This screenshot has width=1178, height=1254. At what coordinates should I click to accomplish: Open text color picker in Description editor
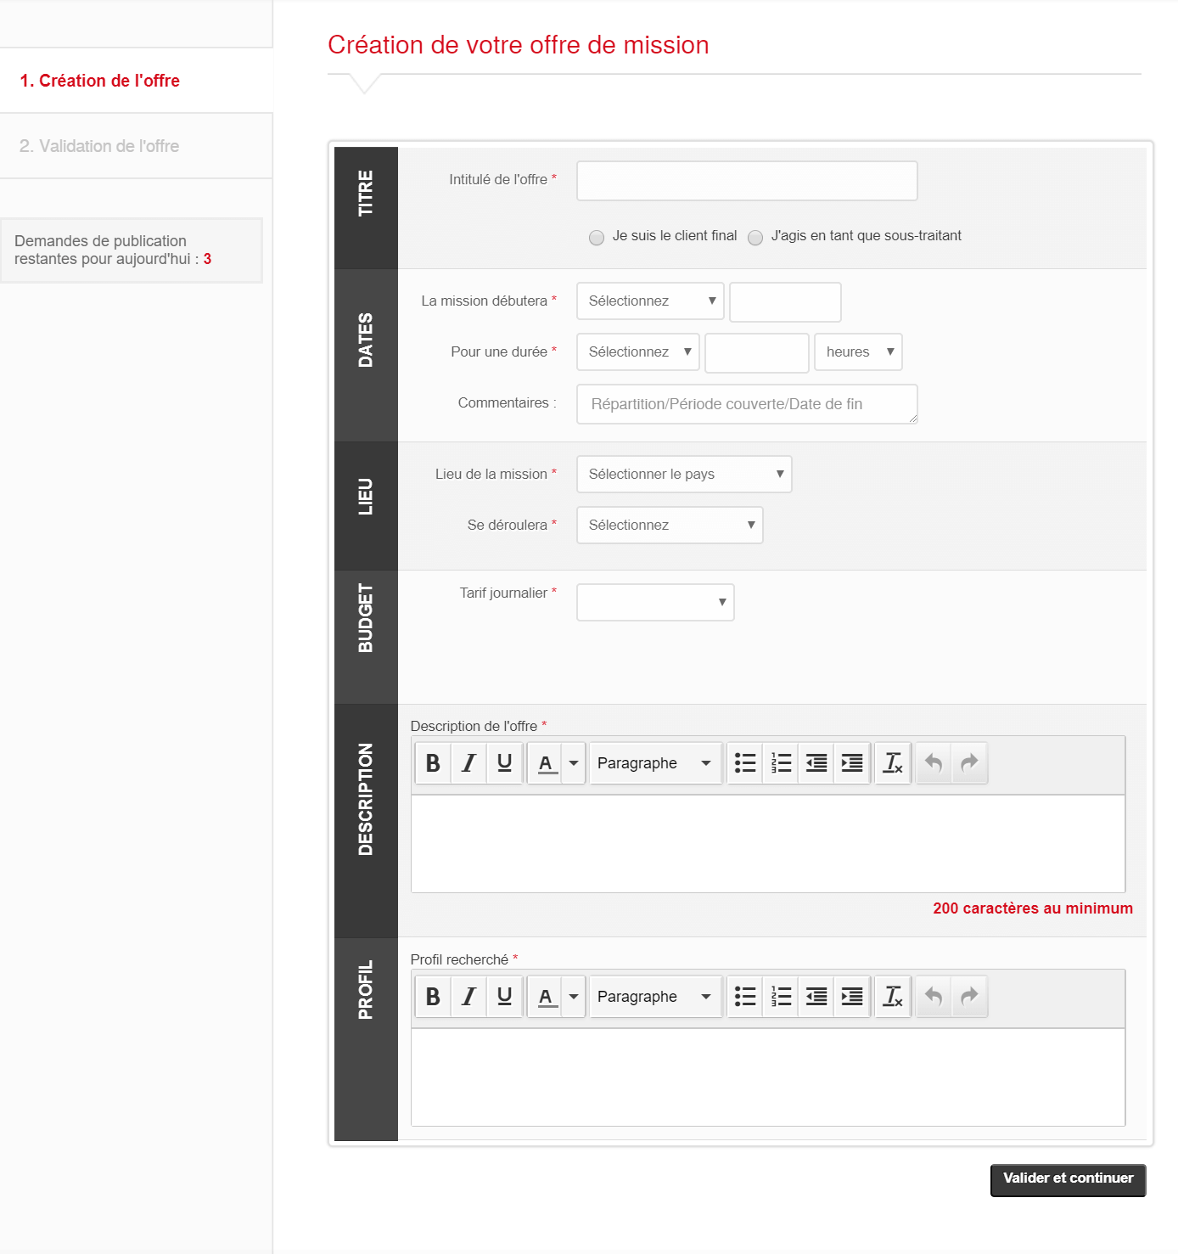tap(574, 763)
